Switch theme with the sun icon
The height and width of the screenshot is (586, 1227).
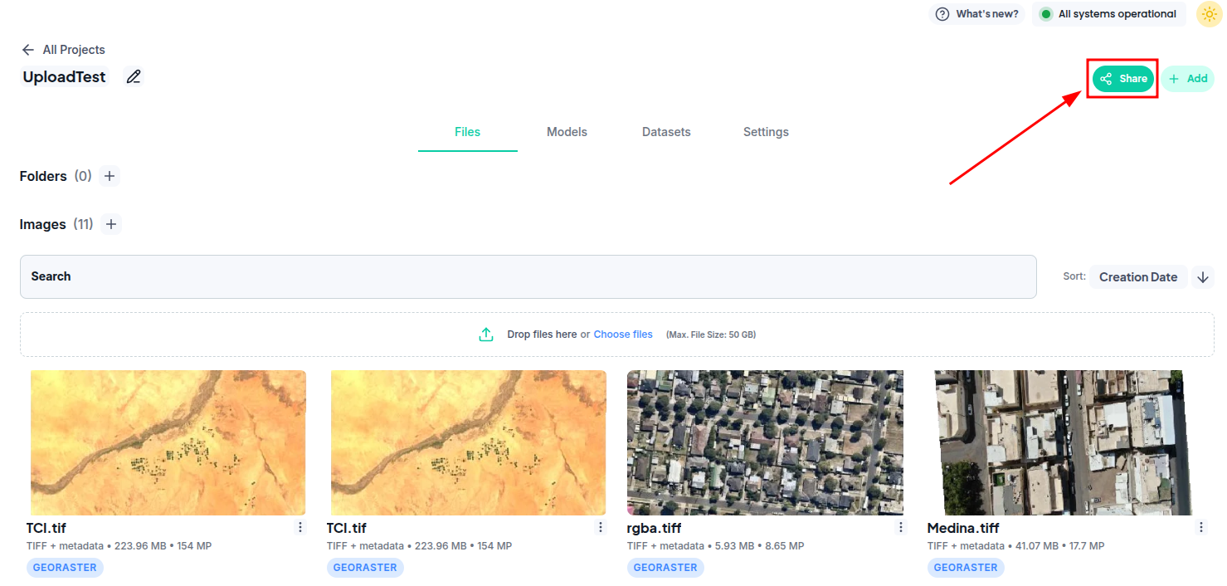[x=1209, y=14]
